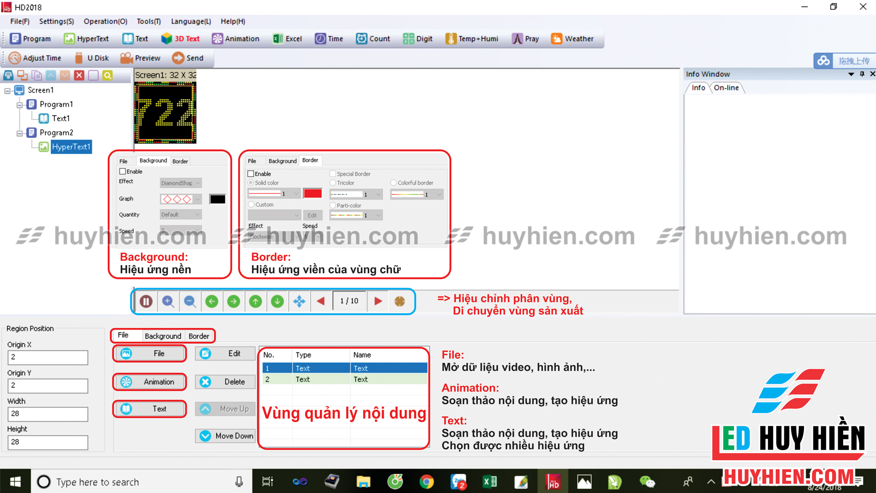
Task: Switch to the On-line tab
Action: pyautogui.click(x=727, y=88)
